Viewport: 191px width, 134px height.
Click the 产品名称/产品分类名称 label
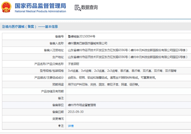[49, 64]
